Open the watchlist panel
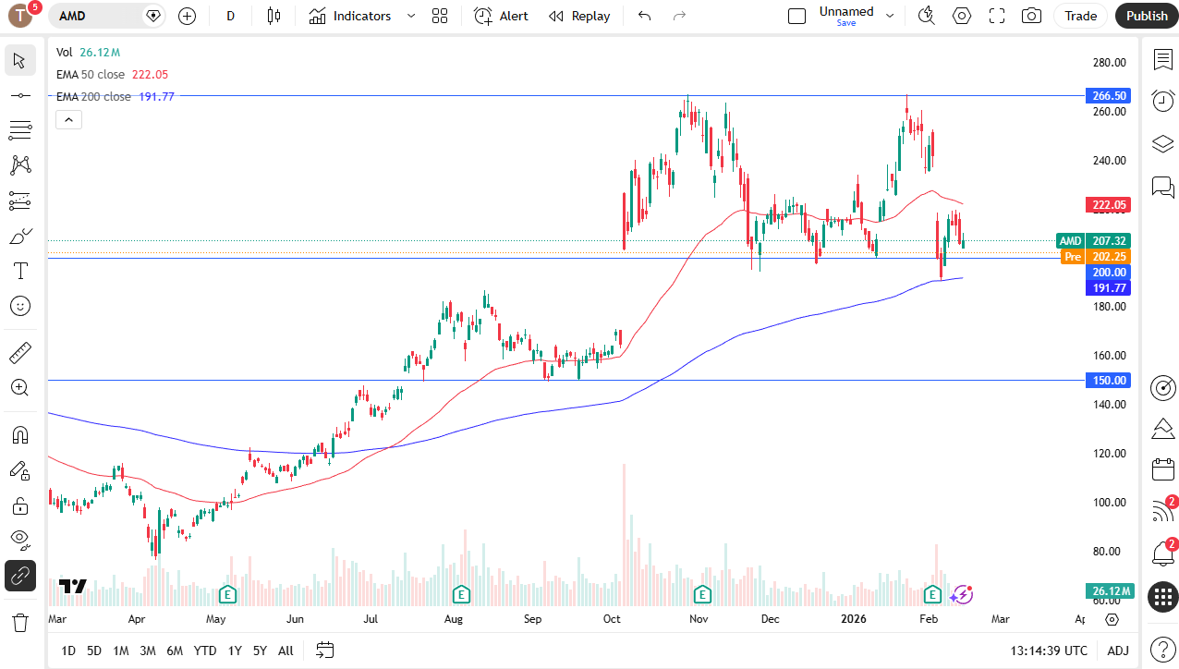The image size is (1179, 669). (x=1162, y=60)
